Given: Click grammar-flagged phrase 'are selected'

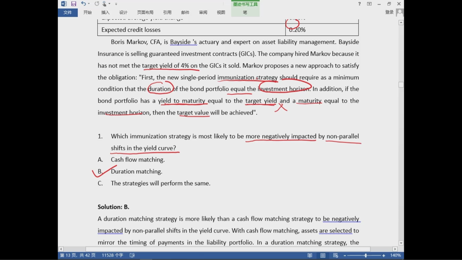Looking at the screenshot, I should [x=335, y=231].
